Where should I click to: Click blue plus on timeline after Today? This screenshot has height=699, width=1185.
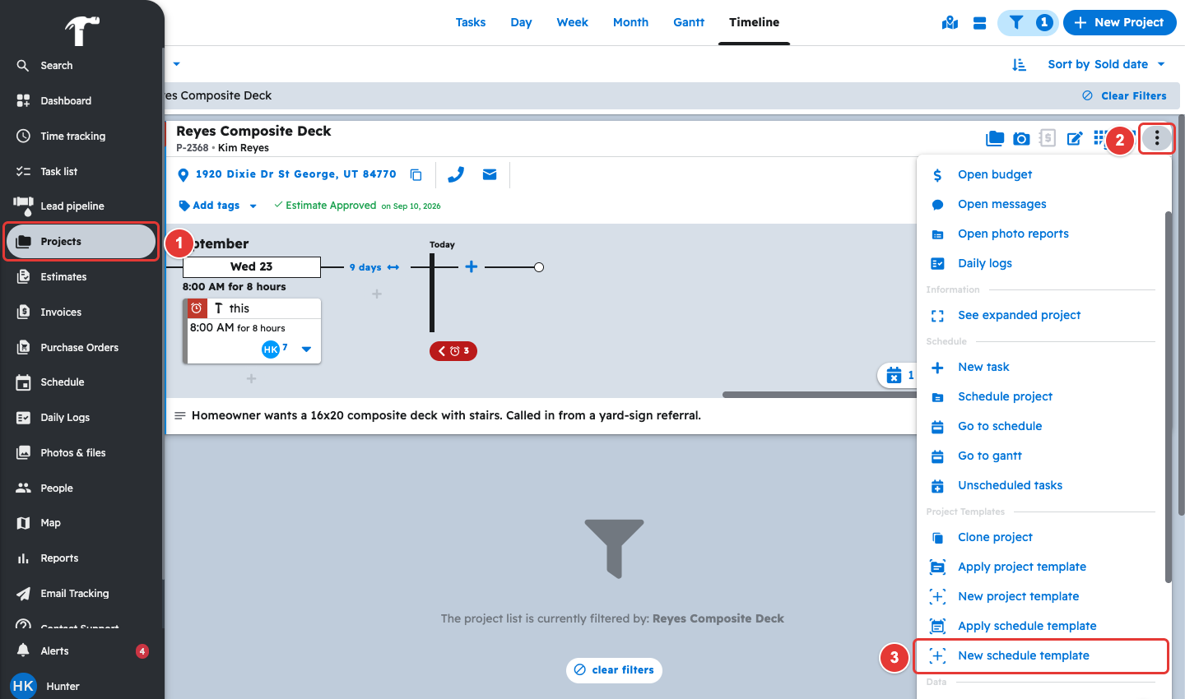(x=472, y=266)
